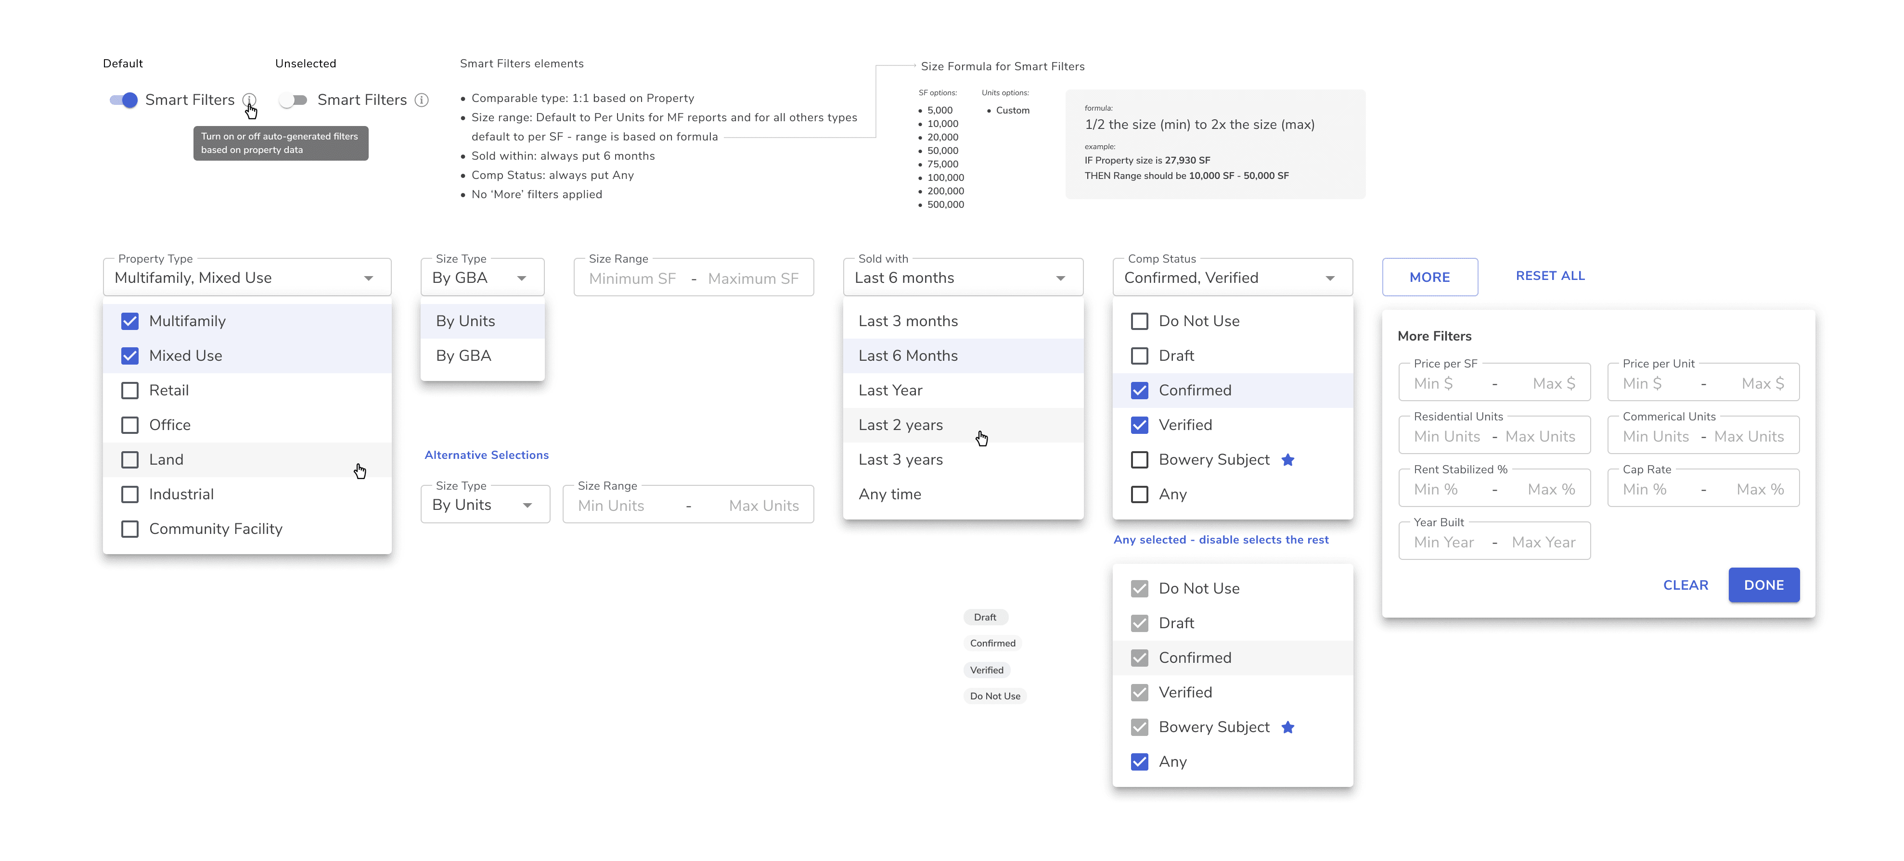Check the Do Not Use status checkbox
1904x861 pixels.
[1139, 321]
